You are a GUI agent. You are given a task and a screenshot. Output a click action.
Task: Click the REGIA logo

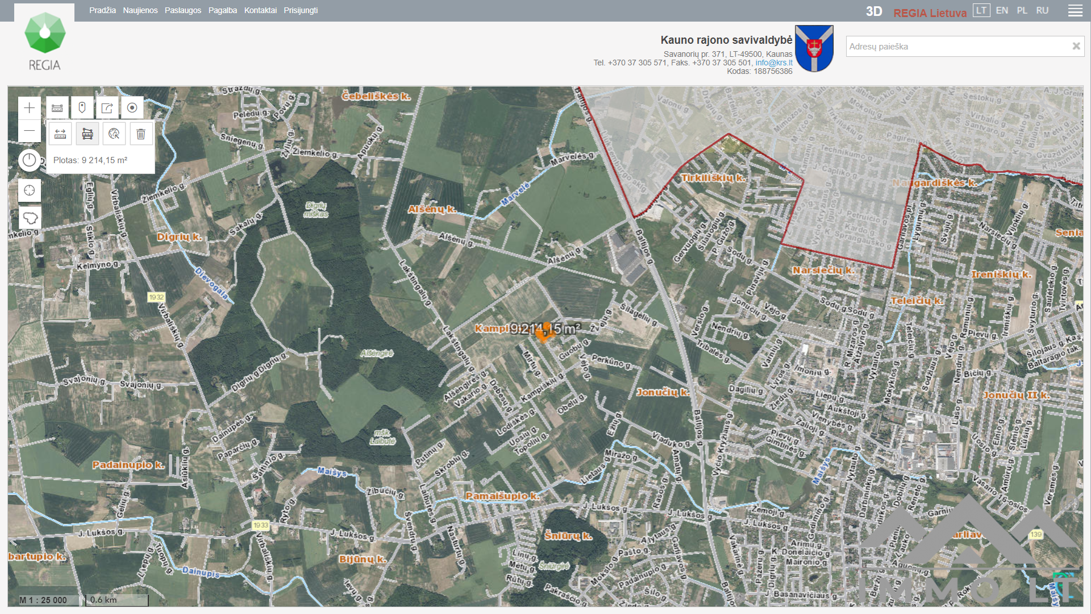(x=45, y=42)
